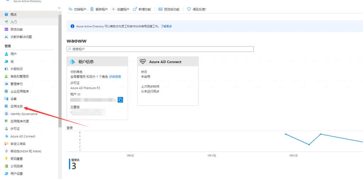Click the 搜索租户 search field
The image size is (363, 179).
[160, 49]
